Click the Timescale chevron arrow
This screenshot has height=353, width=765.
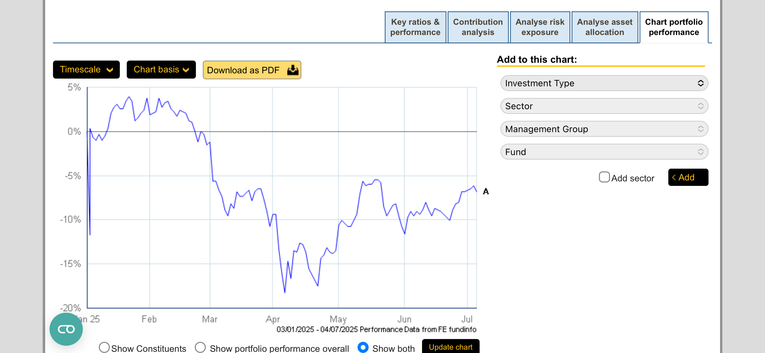point(110,70)
